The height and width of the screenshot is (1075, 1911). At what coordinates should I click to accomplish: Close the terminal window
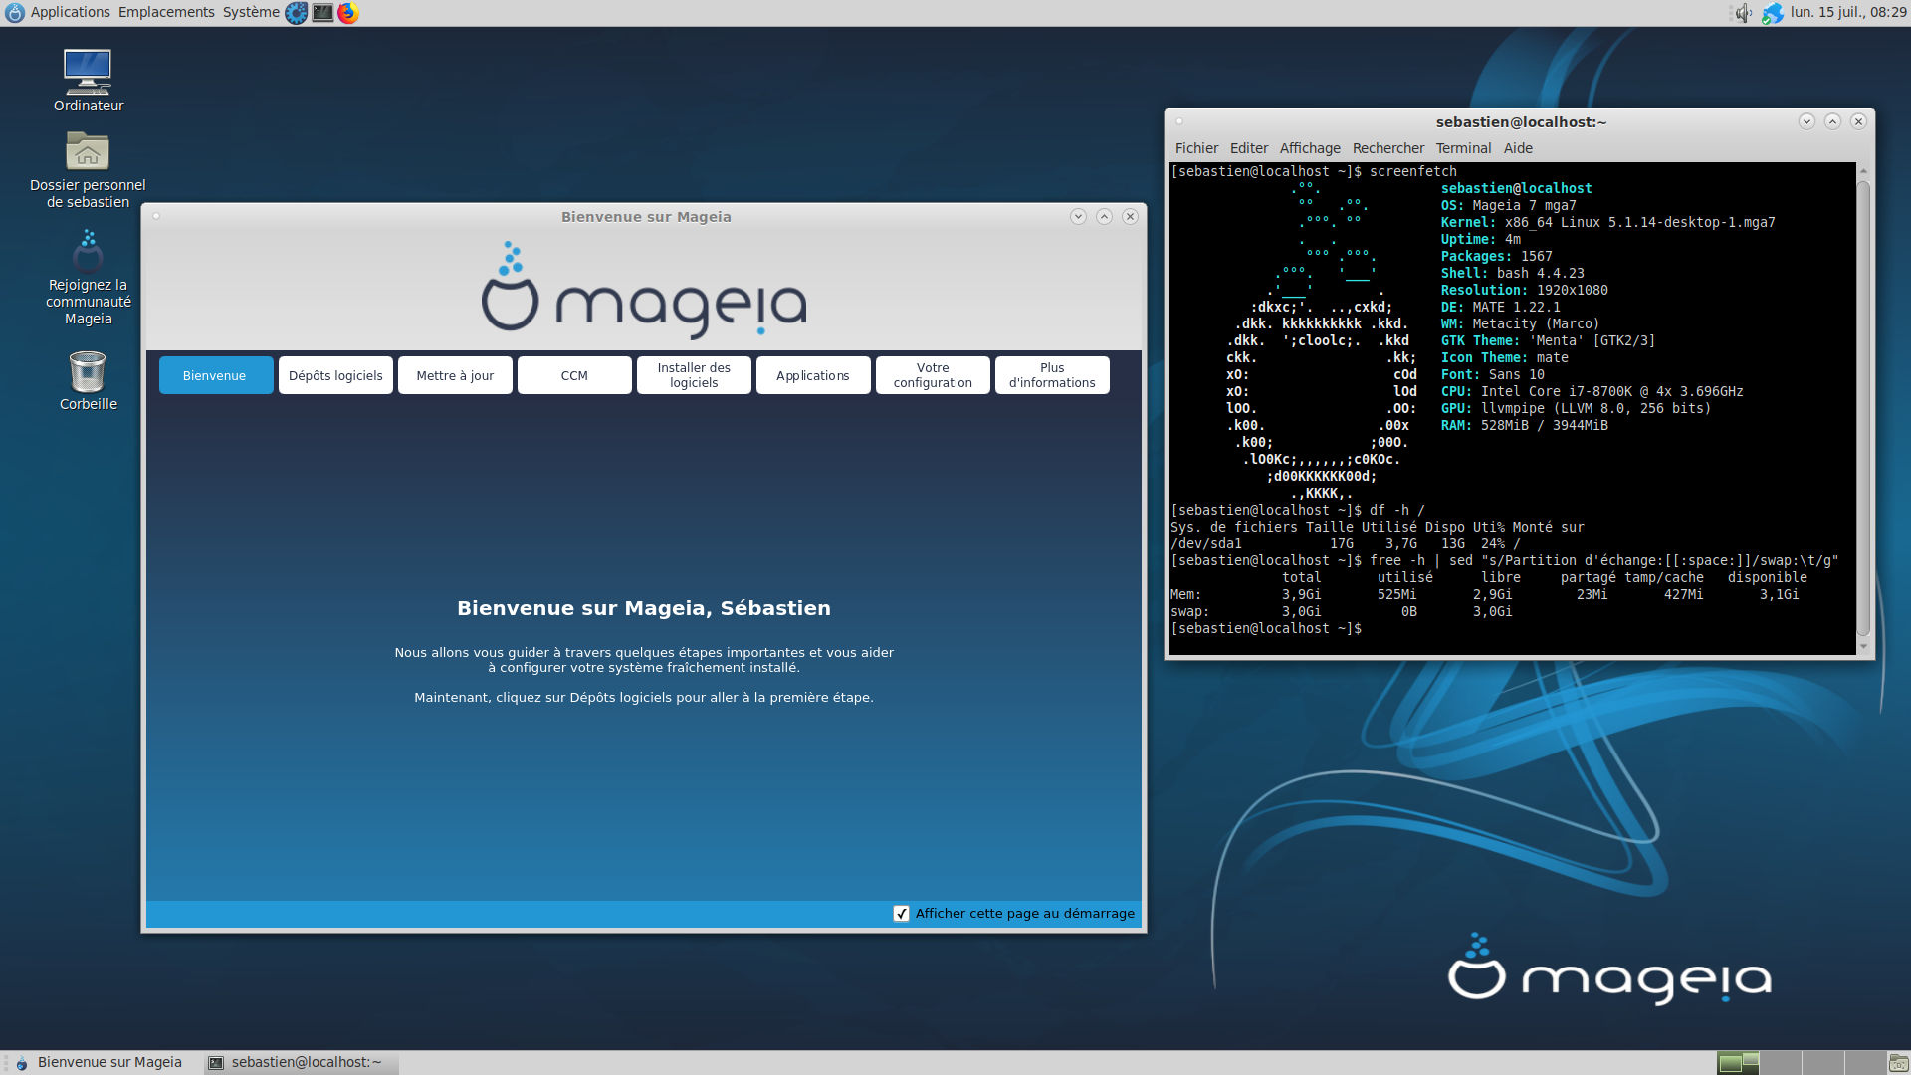pos(1858,121)
